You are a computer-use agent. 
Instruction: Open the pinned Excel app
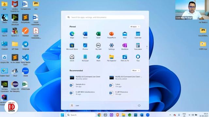coord(98,35)
